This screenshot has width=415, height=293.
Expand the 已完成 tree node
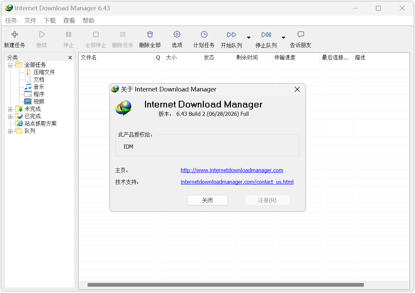tap(10, 116)
